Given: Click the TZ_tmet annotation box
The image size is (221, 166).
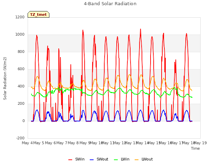Looking at the screenshot, I should [x=38, y=15].
